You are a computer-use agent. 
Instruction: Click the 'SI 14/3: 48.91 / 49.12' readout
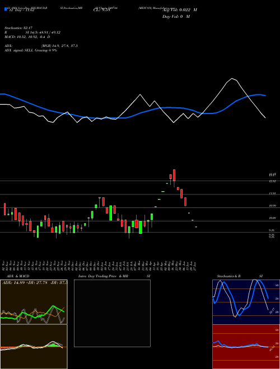coord(43,32)
